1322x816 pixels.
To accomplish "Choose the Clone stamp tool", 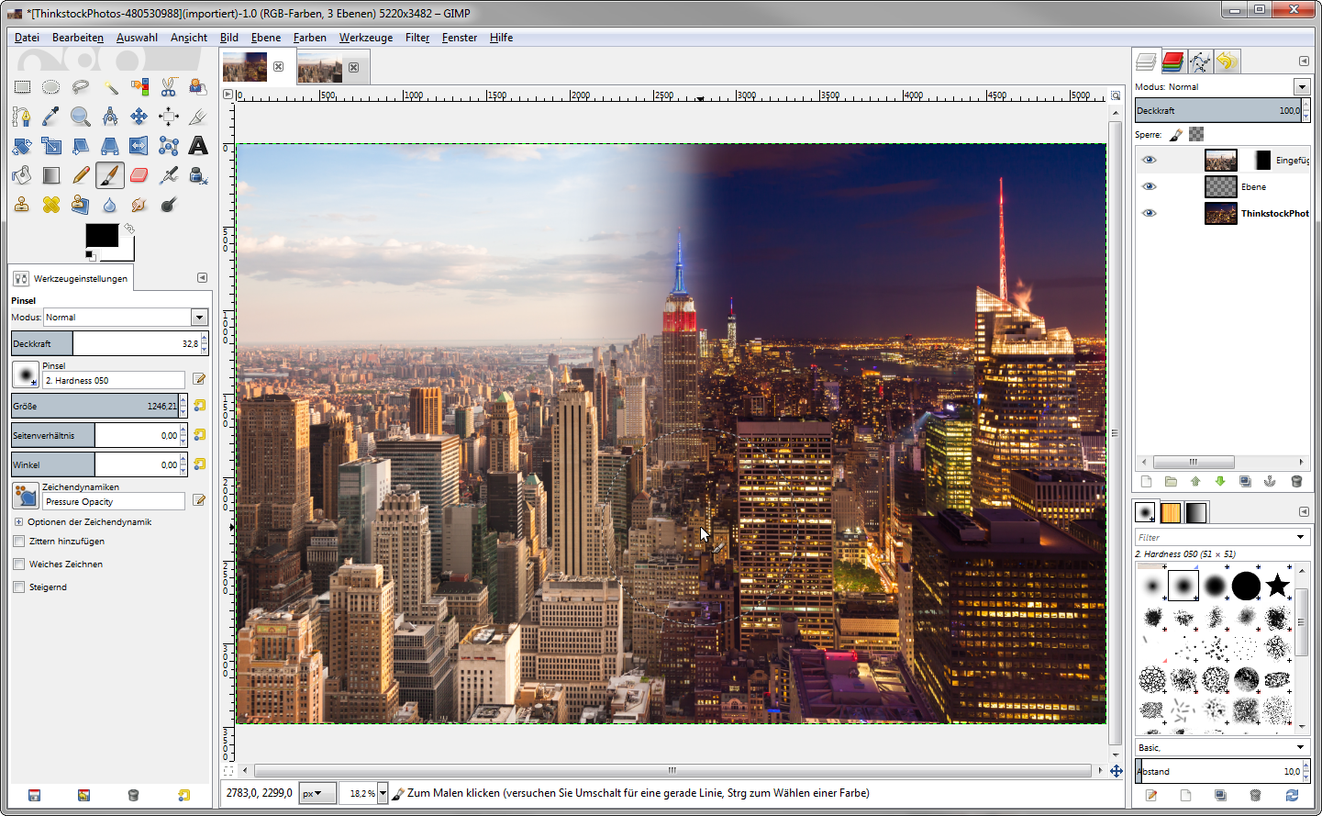I will [22, 205].
